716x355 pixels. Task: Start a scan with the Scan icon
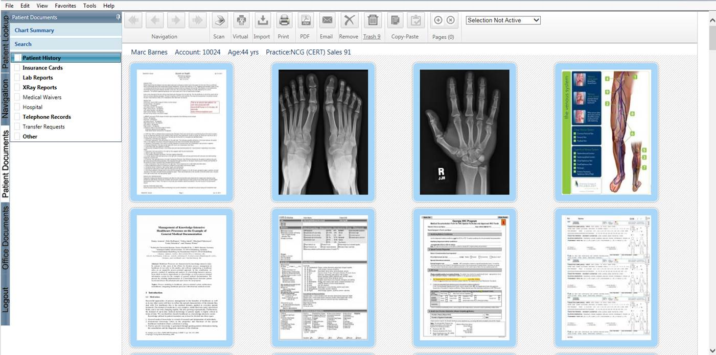[x=220, y=20]
